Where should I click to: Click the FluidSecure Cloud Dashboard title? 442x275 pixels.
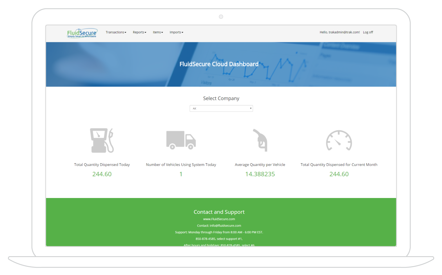pos(219,64)
